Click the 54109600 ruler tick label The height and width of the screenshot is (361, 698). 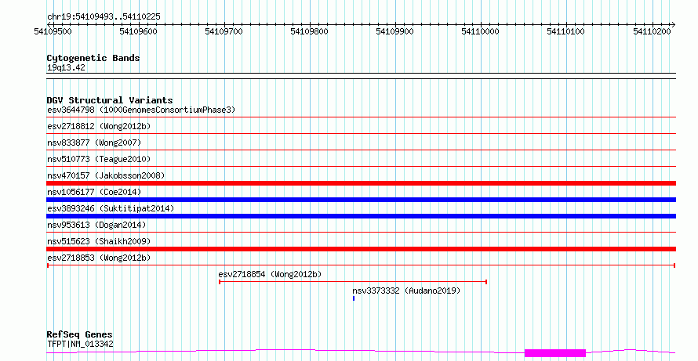[139, 31]
